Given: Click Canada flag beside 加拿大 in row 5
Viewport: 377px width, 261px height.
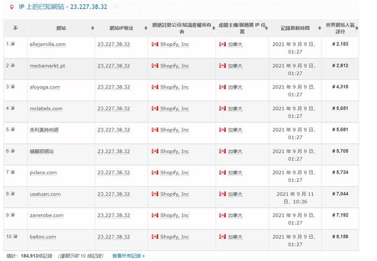Looking at the screenshot, I should [x=222, y=130].
